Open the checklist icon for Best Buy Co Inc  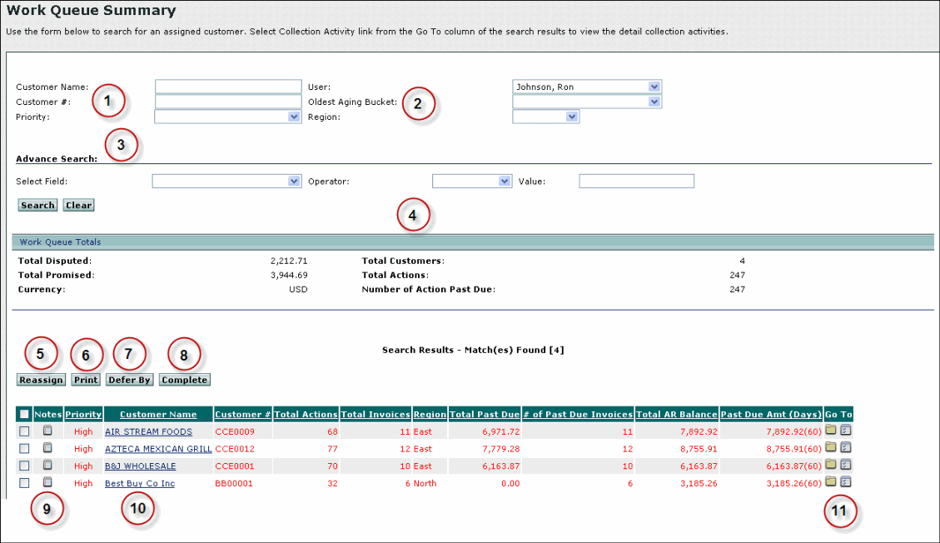847,482
